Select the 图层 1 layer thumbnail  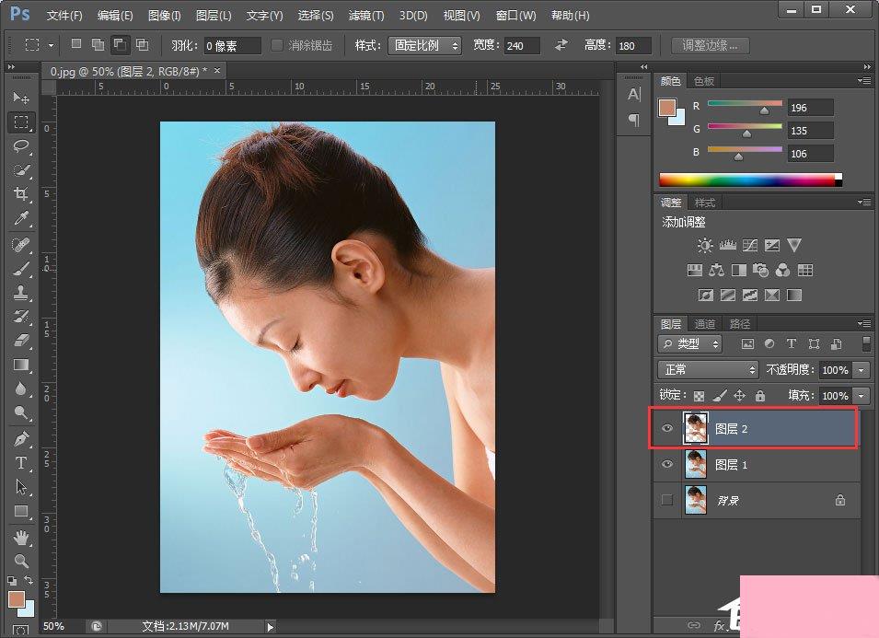click(696, 464)
